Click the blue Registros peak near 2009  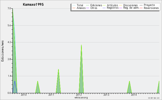pyautogui.click(x=15, y=87)
